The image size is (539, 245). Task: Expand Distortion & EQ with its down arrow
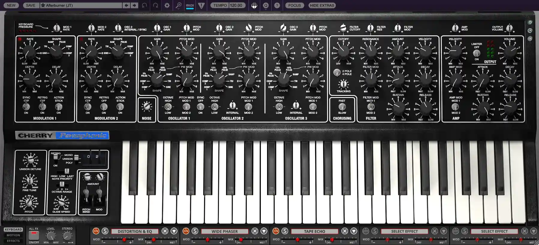click(174, 231)
